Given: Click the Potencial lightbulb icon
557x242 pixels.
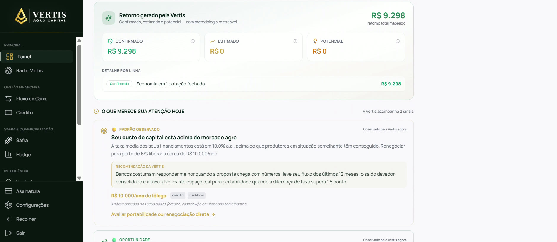Looking at the screenshot, I should click(x=315, y=41).
